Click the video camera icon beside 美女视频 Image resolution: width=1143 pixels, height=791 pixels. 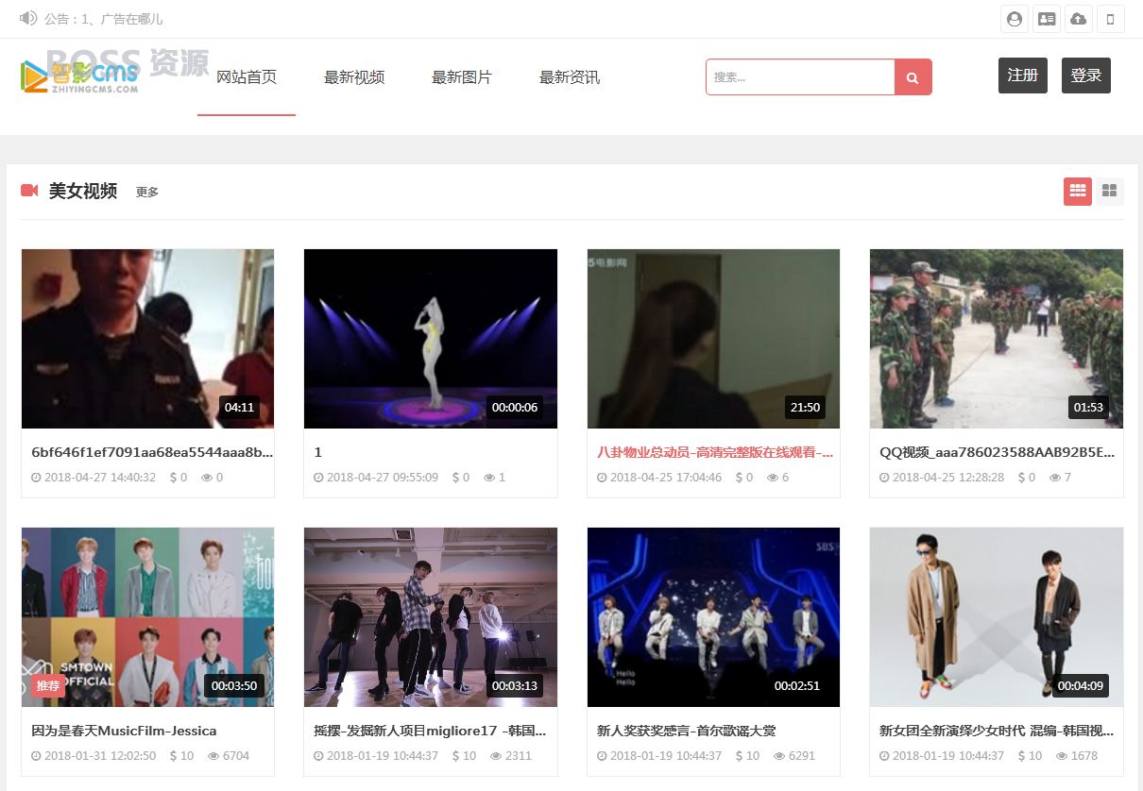(x=29, y=191)
